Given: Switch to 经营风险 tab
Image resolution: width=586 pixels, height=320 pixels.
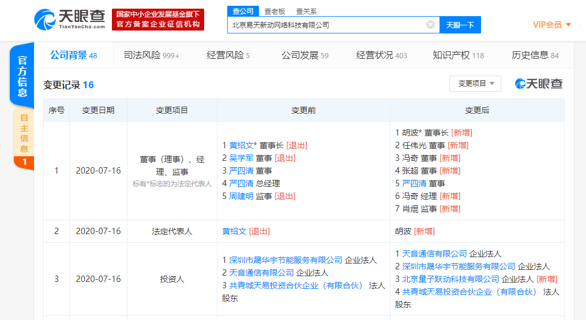Looking at the screenshot, I should click(x=228, y=55).
